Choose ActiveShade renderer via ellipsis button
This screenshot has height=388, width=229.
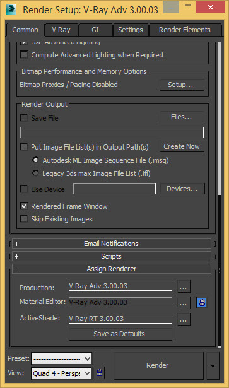184,319
